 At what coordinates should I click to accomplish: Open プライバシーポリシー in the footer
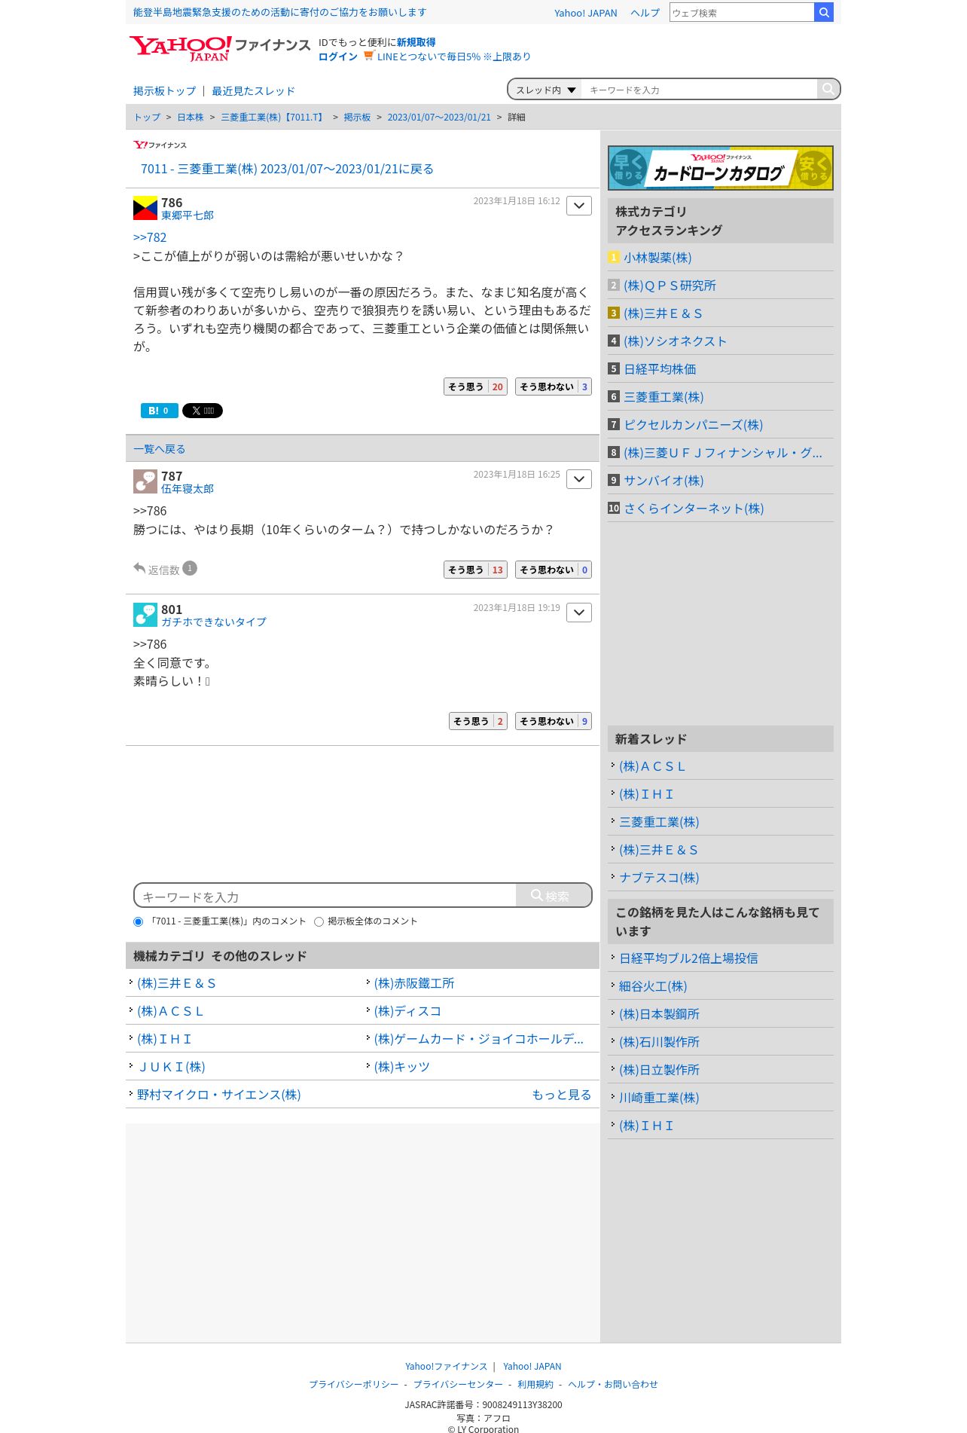(353, 1384)
